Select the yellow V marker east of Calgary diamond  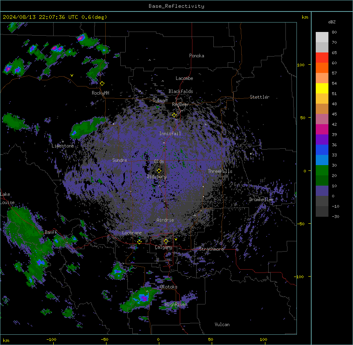(x=176, y=239)
